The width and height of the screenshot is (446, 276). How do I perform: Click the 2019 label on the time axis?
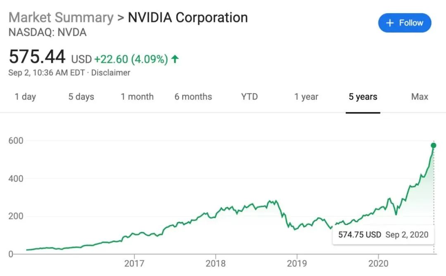(x=297, y=263)
